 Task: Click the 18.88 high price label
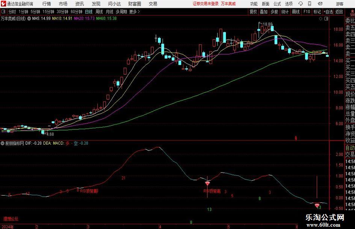[x=267, y=24]
